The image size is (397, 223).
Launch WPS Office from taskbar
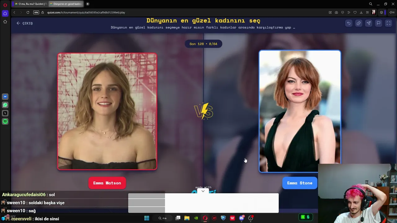click(232, 218)
